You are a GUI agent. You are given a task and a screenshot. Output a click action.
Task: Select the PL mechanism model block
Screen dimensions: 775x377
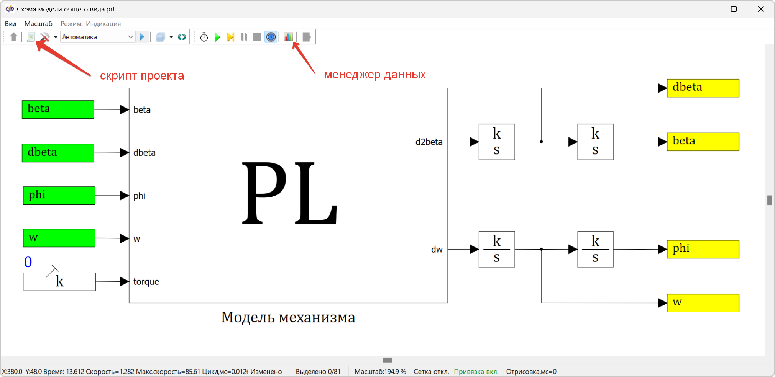coord(288,196)
